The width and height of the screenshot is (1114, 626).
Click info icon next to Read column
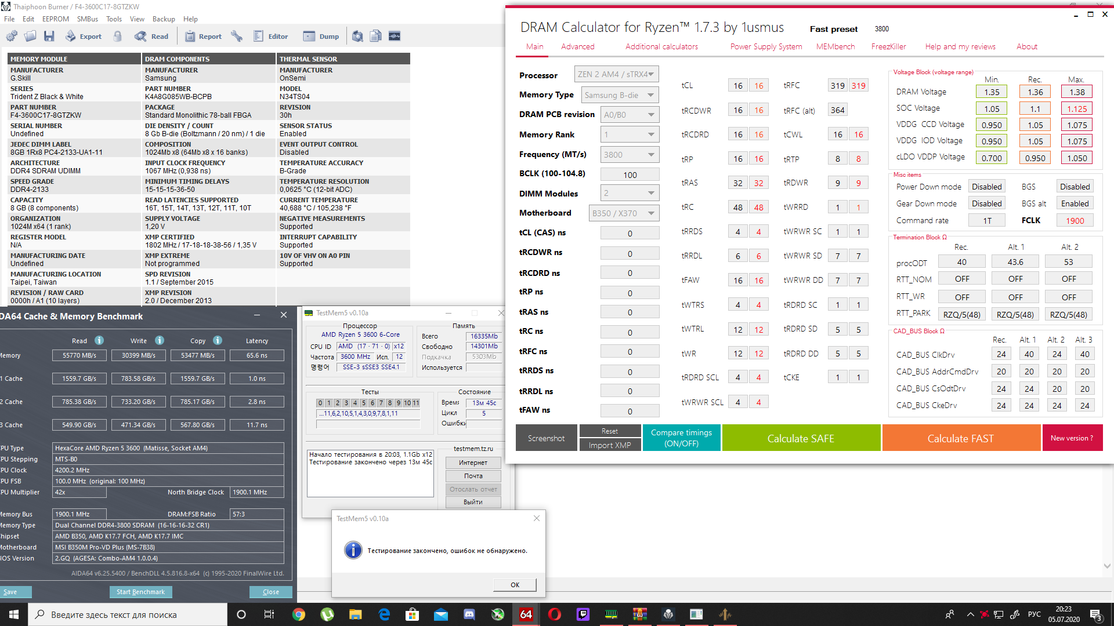pos(99,340)
